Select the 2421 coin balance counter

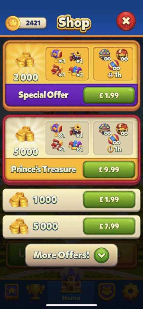coord(33,23)
